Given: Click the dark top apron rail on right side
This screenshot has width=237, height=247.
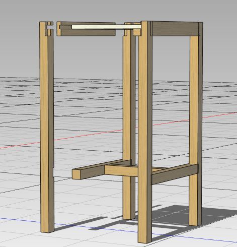Looking at the screenshot, I should point(175,29).
